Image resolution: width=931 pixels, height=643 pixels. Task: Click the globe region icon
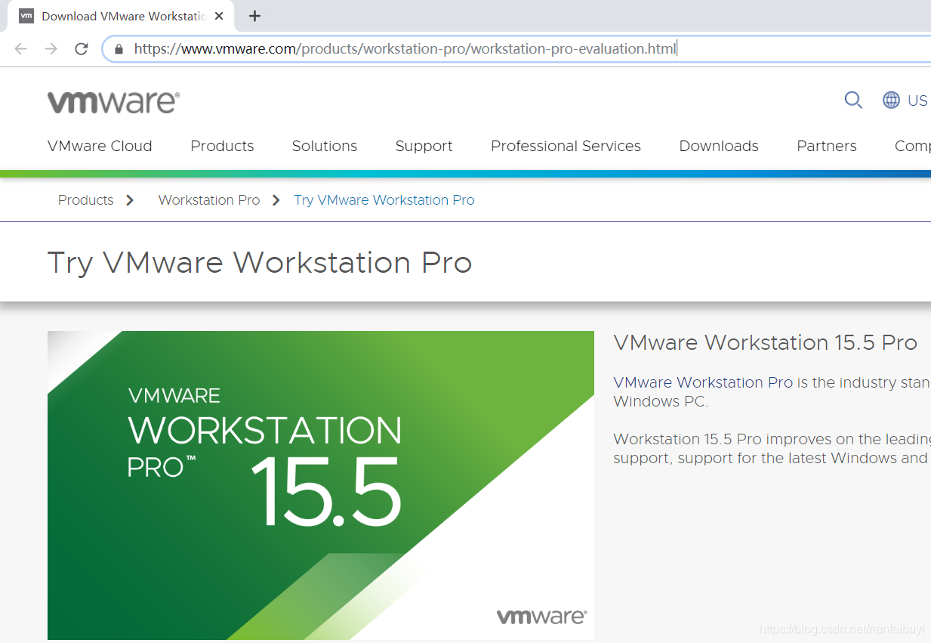[x=892, y=100]
